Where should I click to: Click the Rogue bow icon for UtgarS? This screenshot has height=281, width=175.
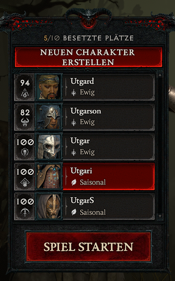click(25, 212)
